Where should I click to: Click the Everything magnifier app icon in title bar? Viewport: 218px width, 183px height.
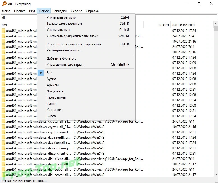pyautogui.click(x=4, y=4)
